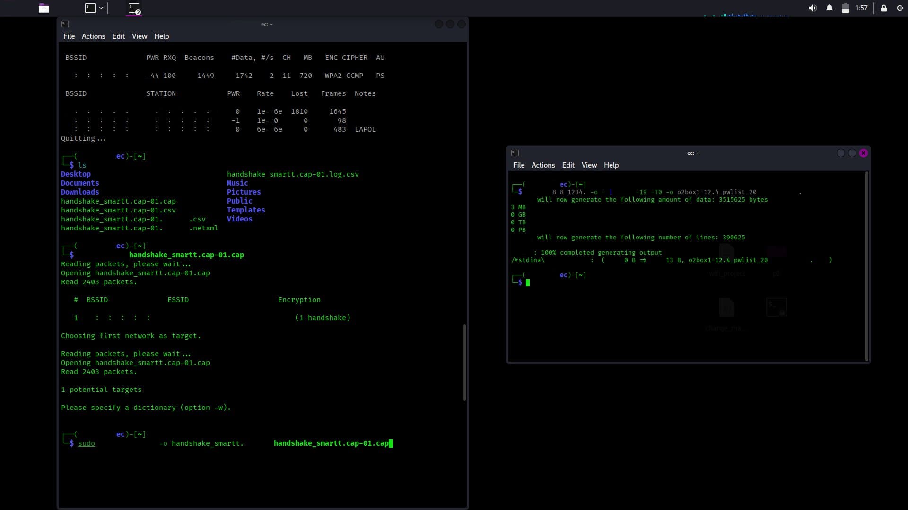The height and width of the screenshot is (510, 908).
Task: Open Actions menu in left terminal
Action: (93, 36)
